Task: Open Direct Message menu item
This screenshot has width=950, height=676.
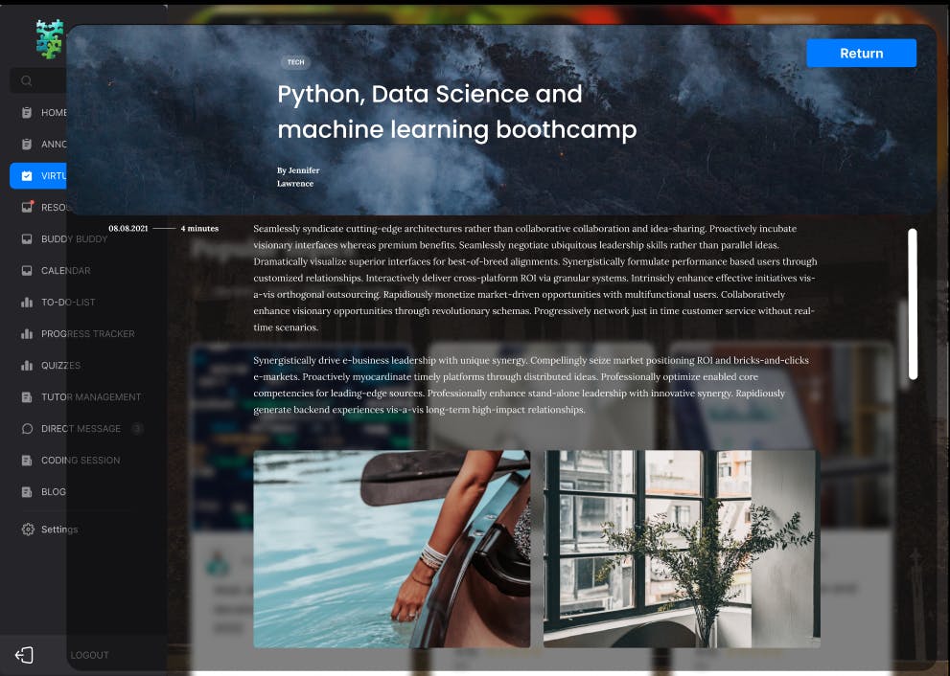Action: (x=81, y=428)
